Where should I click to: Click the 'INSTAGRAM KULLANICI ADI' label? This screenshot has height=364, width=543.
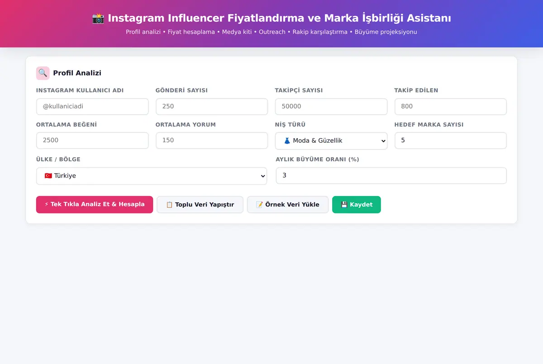pyautogui.click(x=80, y=90)
